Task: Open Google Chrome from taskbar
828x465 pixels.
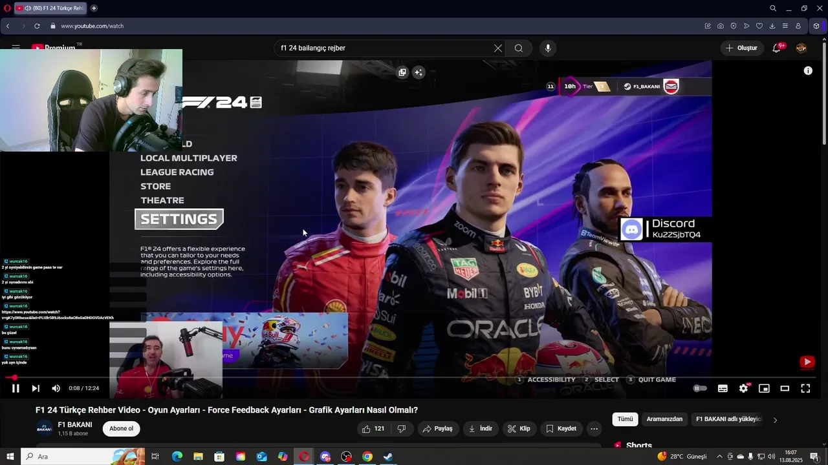Action: [x=367, y=457]
